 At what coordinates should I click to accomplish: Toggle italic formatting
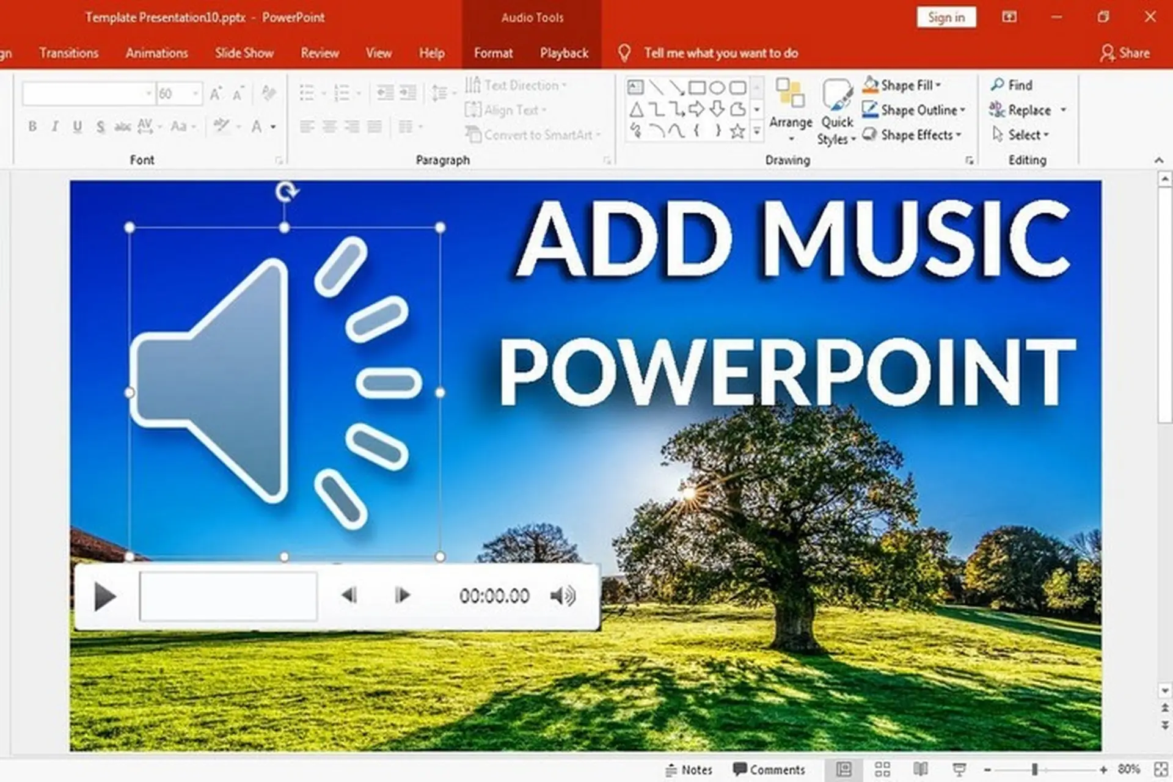pos(54,126)
